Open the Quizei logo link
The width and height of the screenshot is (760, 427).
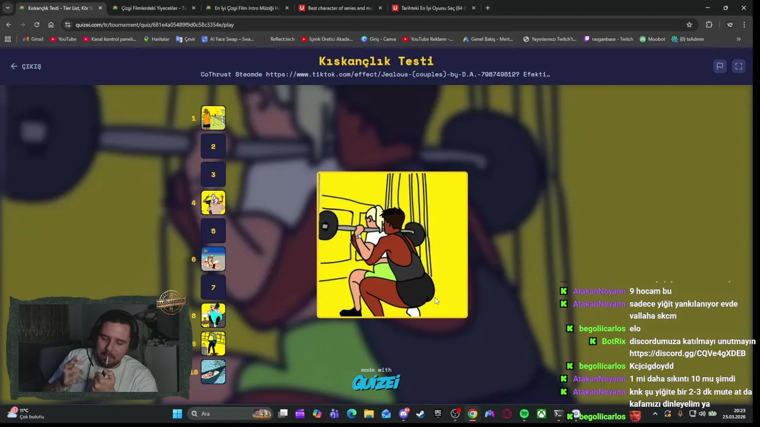coord(376,383)
